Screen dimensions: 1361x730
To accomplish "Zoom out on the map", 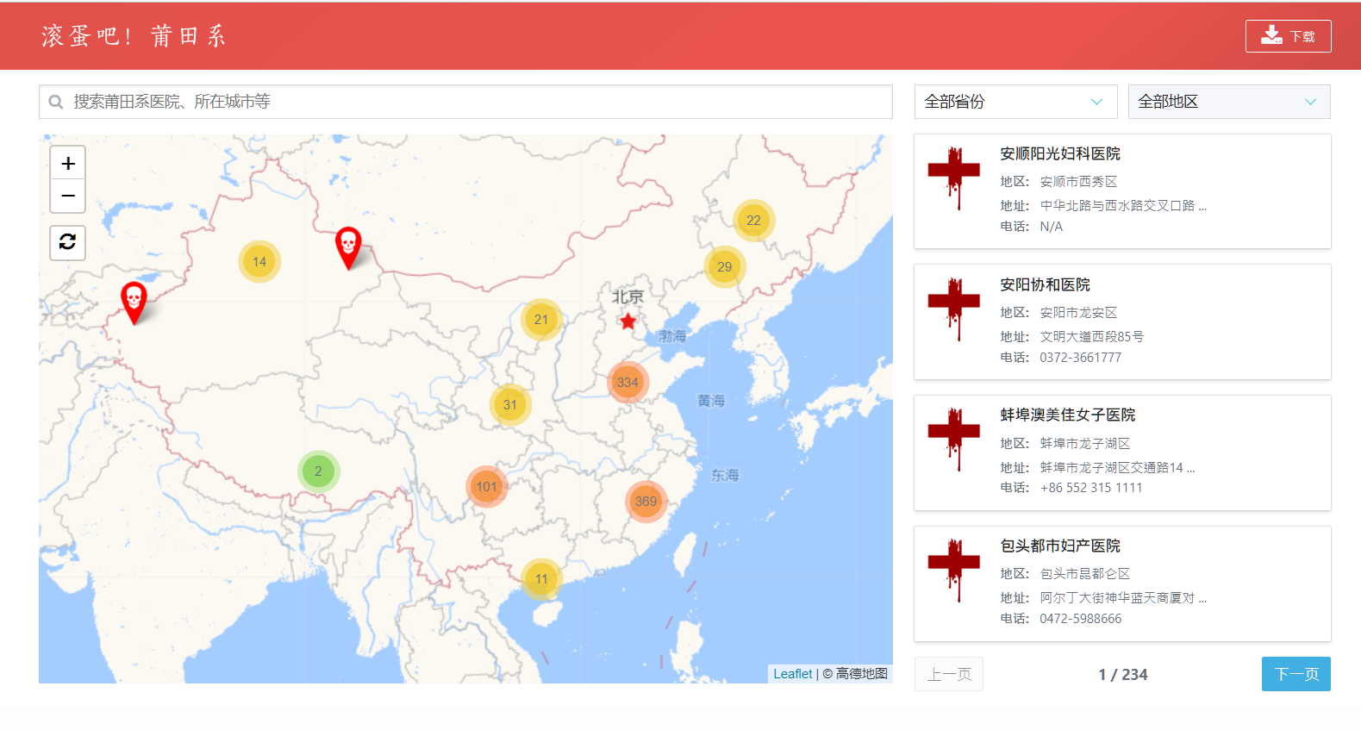I will click(x=68, y=196).
